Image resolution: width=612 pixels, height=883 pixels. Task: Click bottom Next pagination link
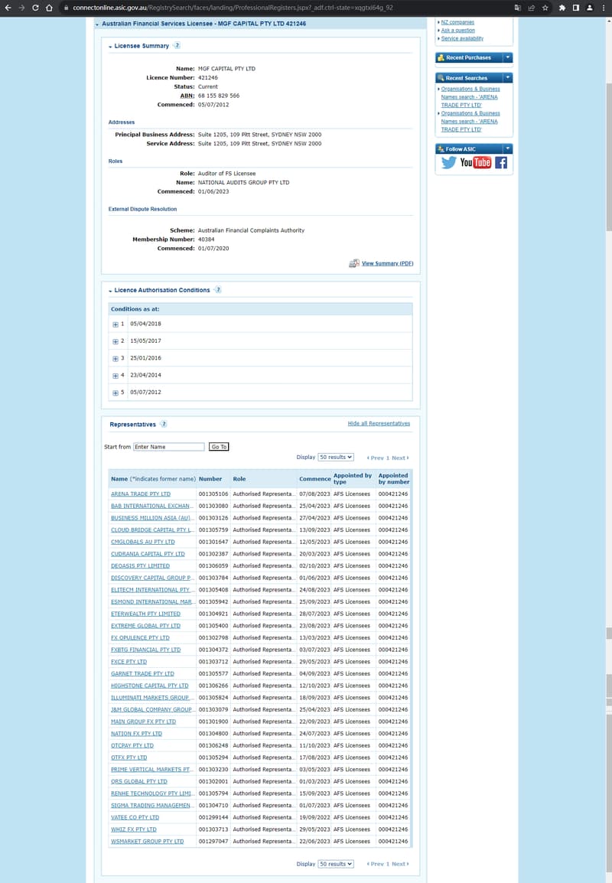[x=400, y=864]
